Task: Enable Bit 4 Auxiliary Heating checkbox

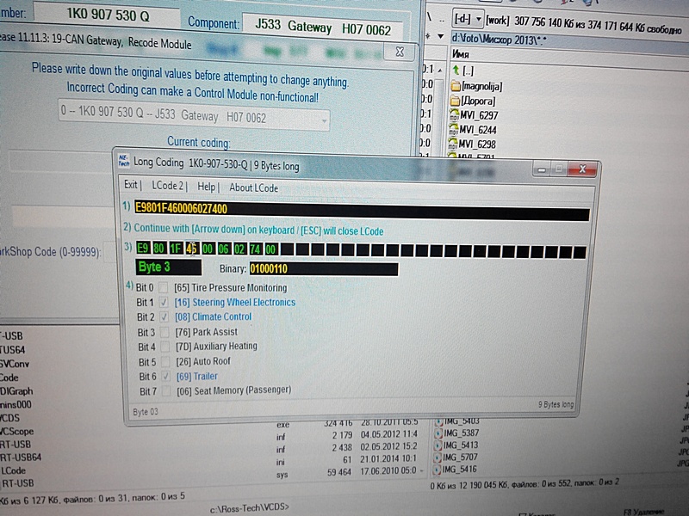Action: 164,347
